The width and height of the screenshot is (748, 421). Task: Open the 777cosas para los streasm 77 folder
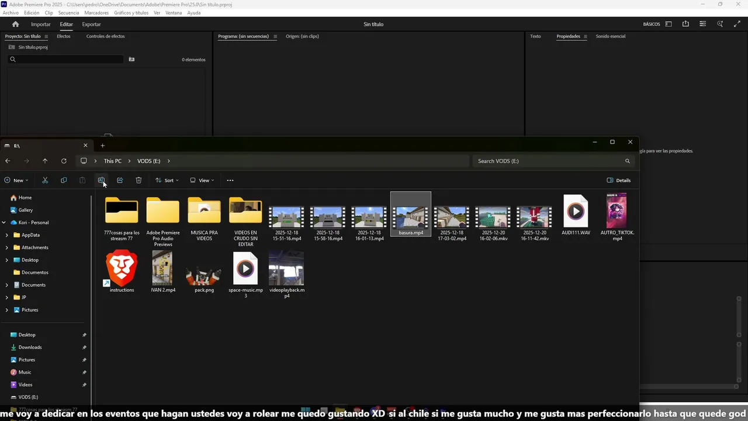[122, 219]
